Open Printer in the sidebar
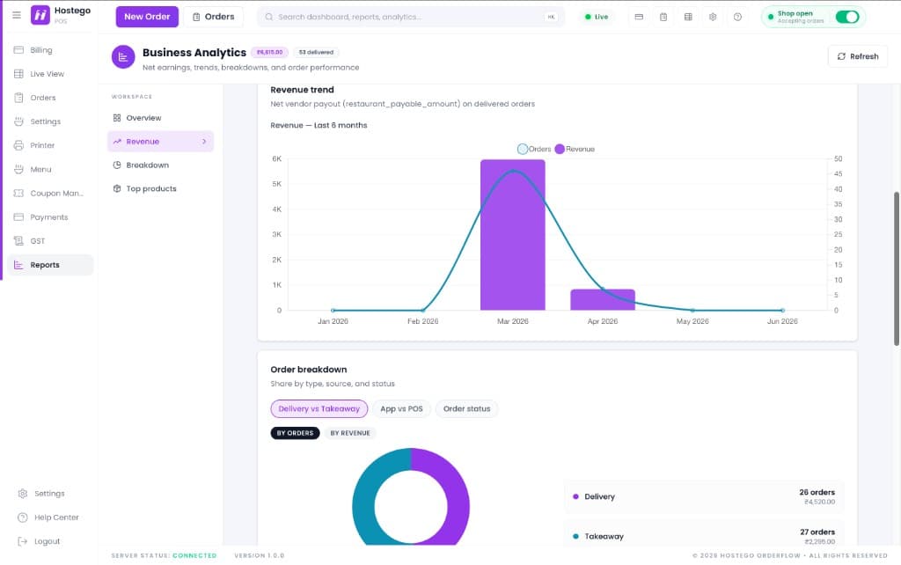The width and height of the screenshot is (901, 565). coord(50,145)
